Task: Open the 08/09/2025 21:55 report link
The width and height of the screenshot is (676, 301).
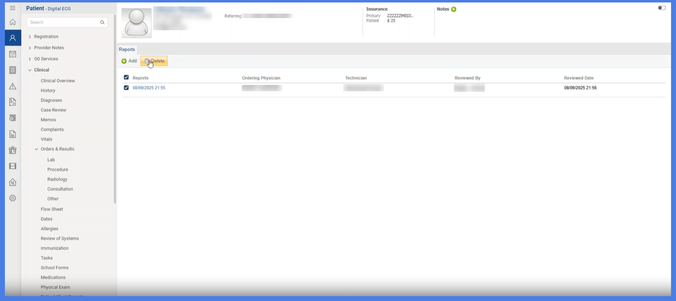Action: (x=149, y=88)
